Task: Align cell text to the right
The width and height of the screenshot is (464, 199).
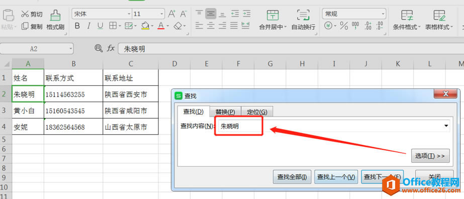Action: (x=222, y=26)
